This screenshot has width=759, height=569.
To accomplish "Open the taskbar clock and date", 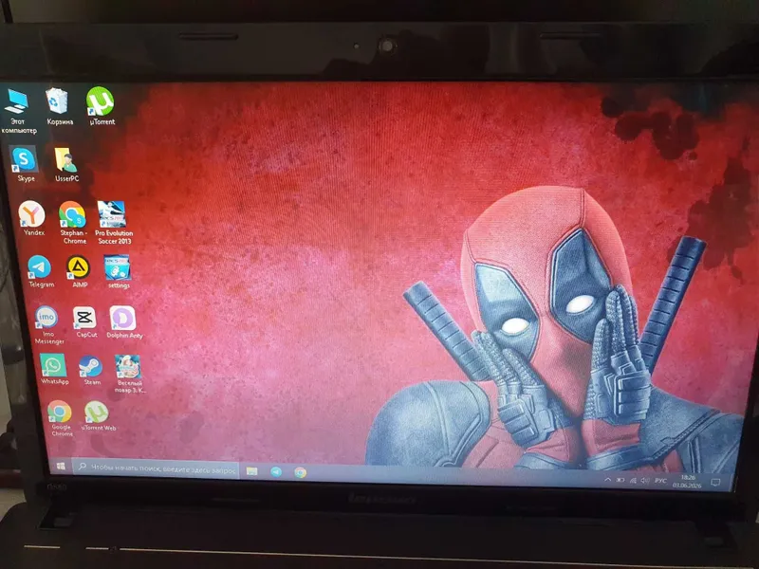I will [687, 482].
